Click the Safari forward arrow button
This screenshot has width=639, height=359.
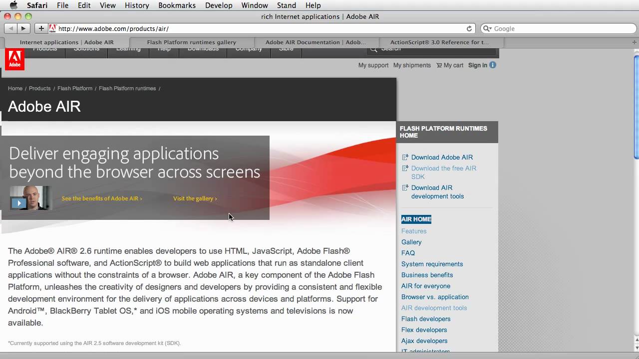23,28
